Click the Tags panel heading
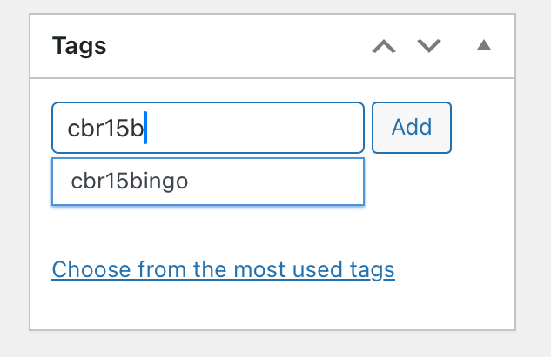The width and height of the screenshot is (551, 357). click(79, 45)
